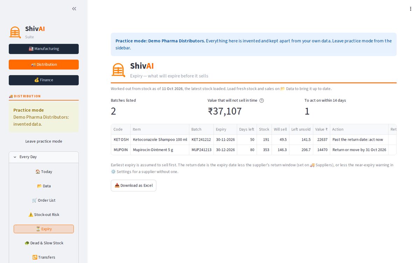
Task: Select the MUPOIN code cell
Action: (x=121, y=150)
